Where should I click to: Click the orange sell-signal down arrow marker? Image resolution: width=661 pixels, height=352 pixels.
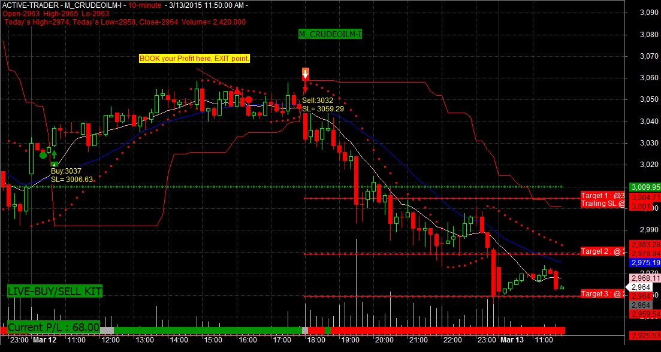tap(306, 74)
